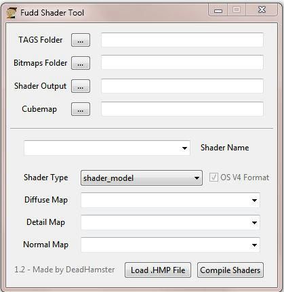284x292 pixels.
Task: Browse for the Shader Output location
Action: coord(81,86)
